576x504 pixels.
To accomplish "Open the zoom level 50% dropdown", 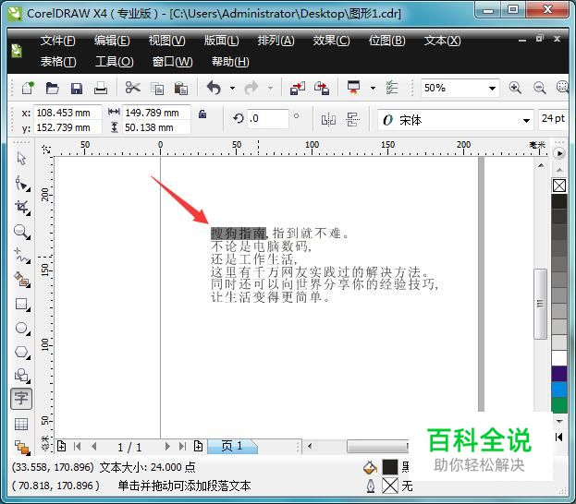I will coord(492,88).
